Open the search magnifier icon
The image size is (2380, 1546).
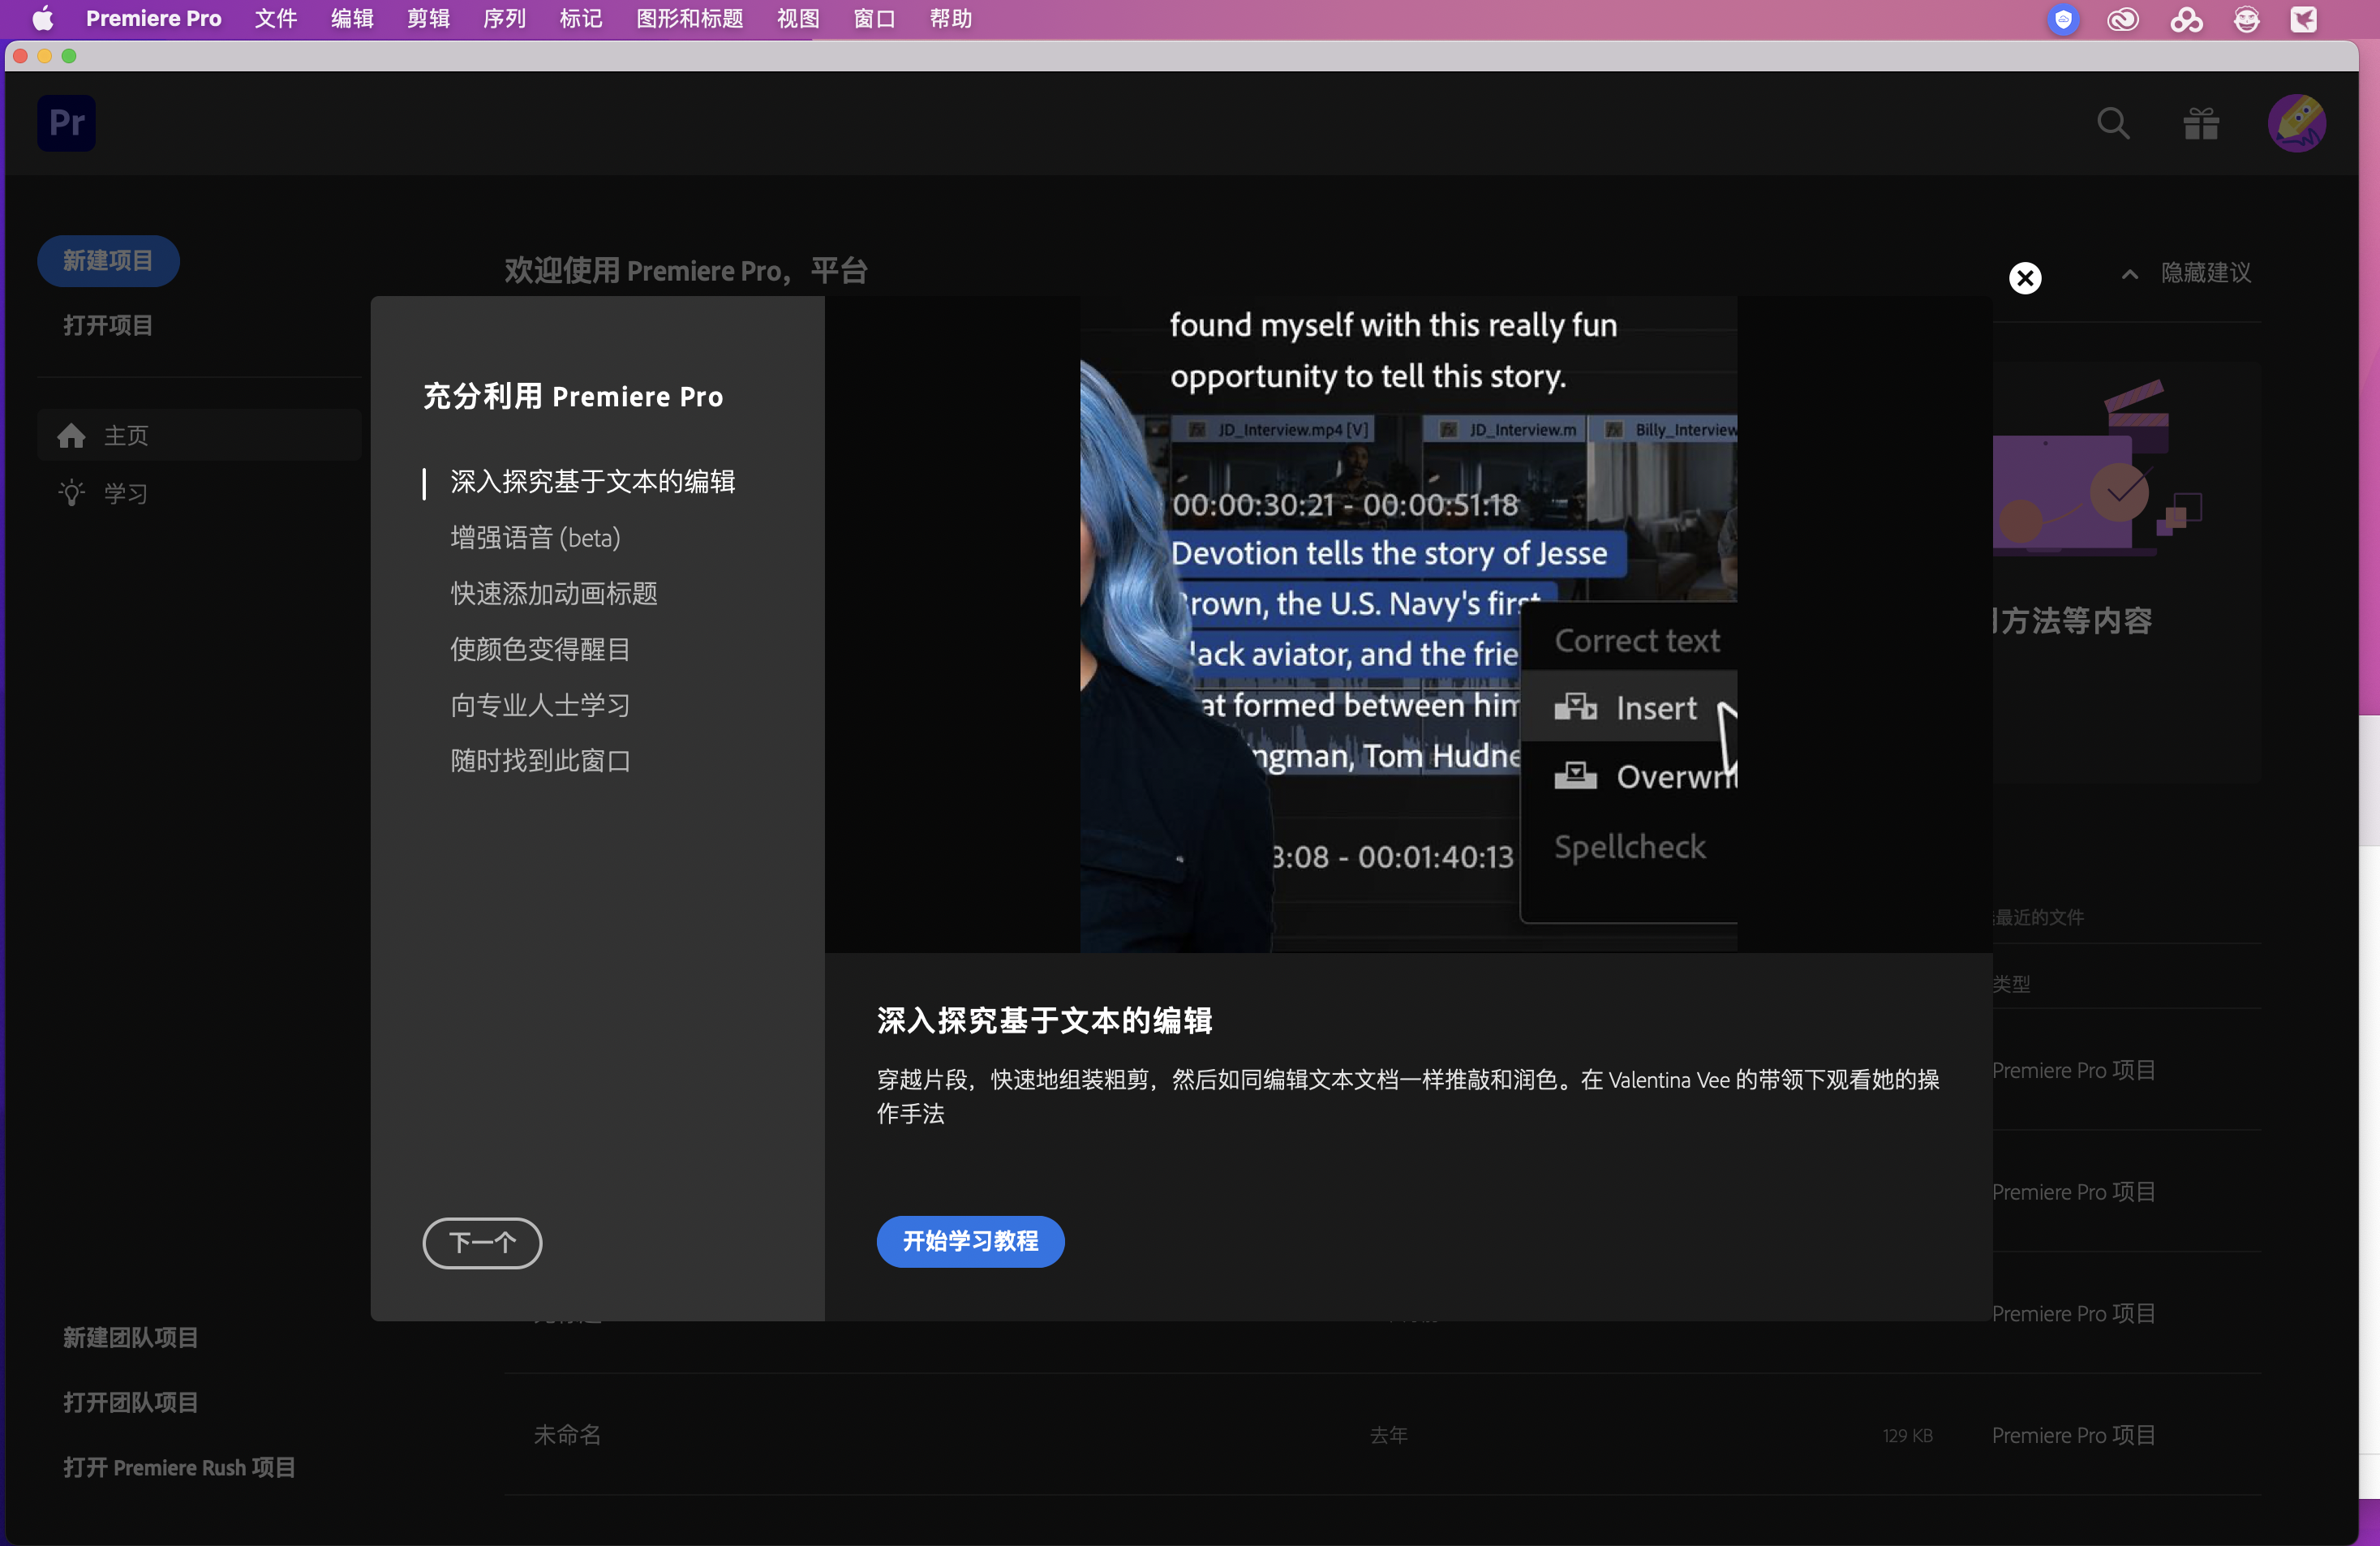coord(2112,124)
